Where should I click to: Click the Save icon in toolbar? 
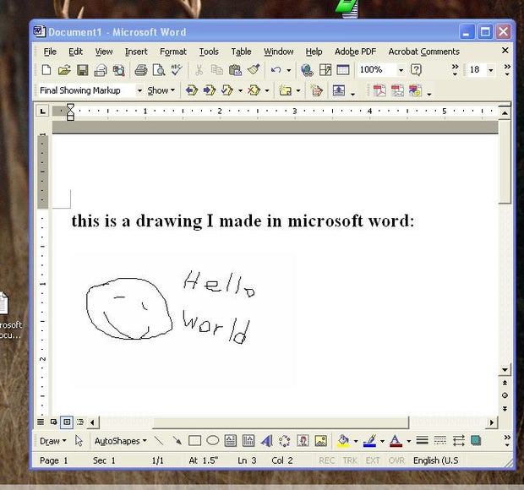83,70
